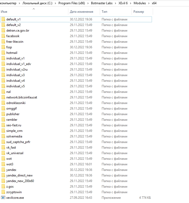Click the odnoklassniki folder icon
The image size is (189, 203).
[3, 103]
